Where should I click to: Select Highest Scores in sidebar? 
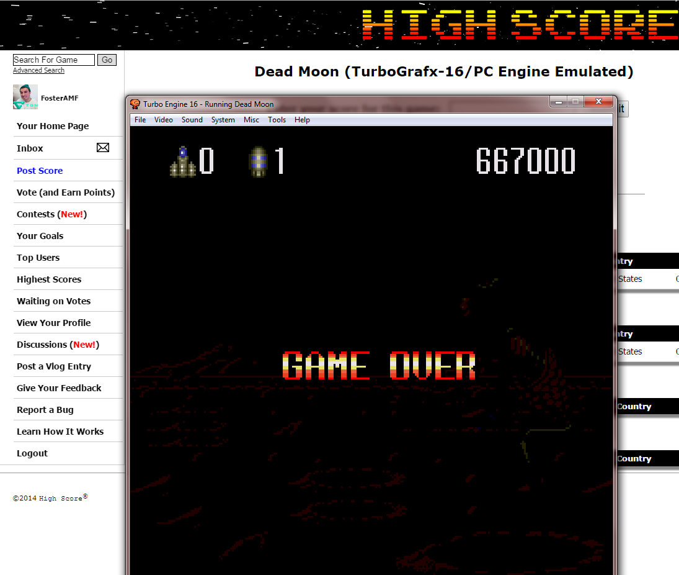coord(49,279)
